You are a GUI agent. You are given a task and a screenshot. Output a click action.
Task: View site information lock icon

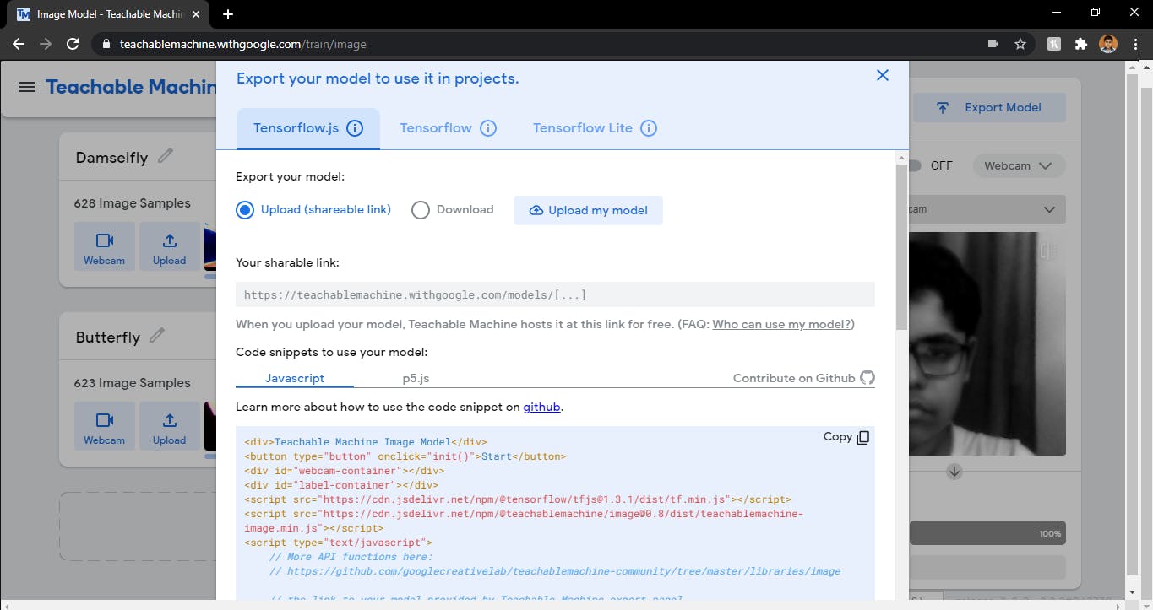pyautogui.click(x=105, y=44)
